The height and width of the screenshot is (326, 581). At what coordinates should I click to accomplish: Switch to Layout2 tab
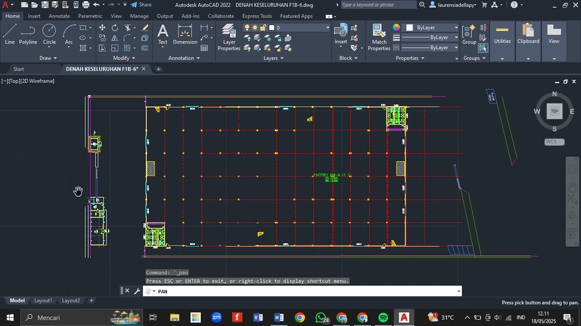coord(71,301)
